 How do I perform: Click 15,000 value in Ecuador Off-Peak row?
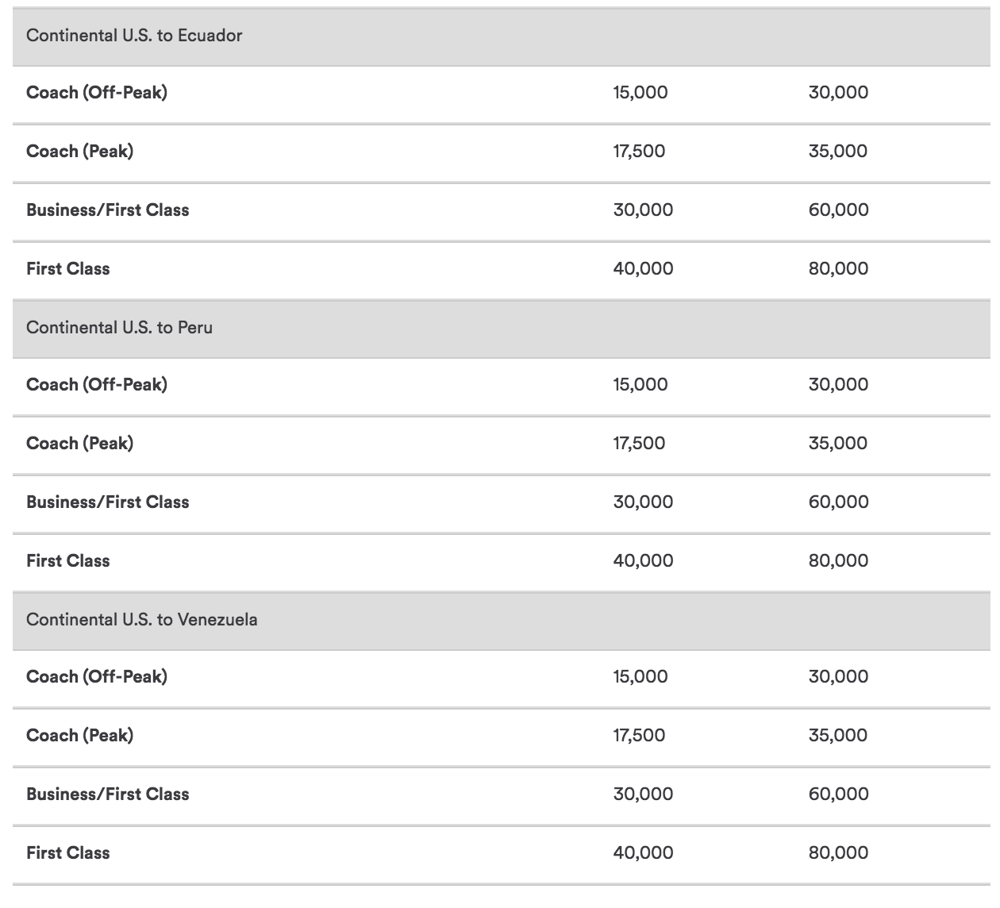pyautogui.click(x=640, y=92)
